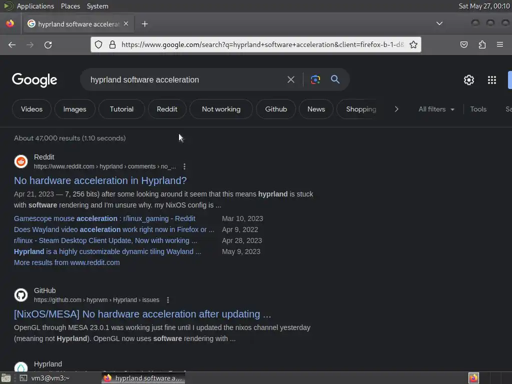The image size is (512, 384).
Task: Open 'Gamescope mouse acceleration' sublink
Action: (x=104, y=218)
